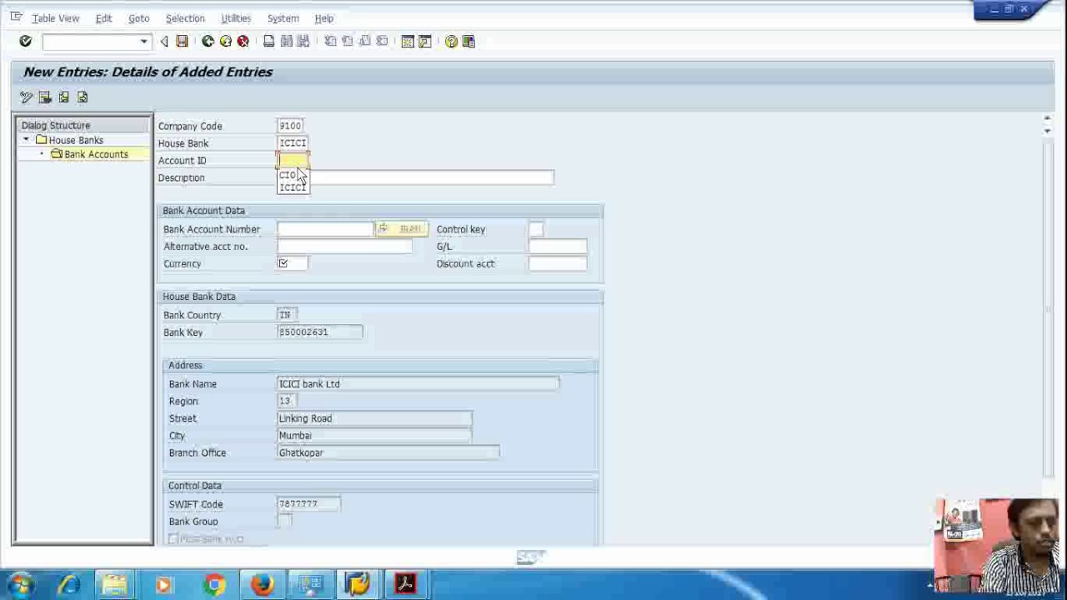Click the Discount acct field

[558, 263]
